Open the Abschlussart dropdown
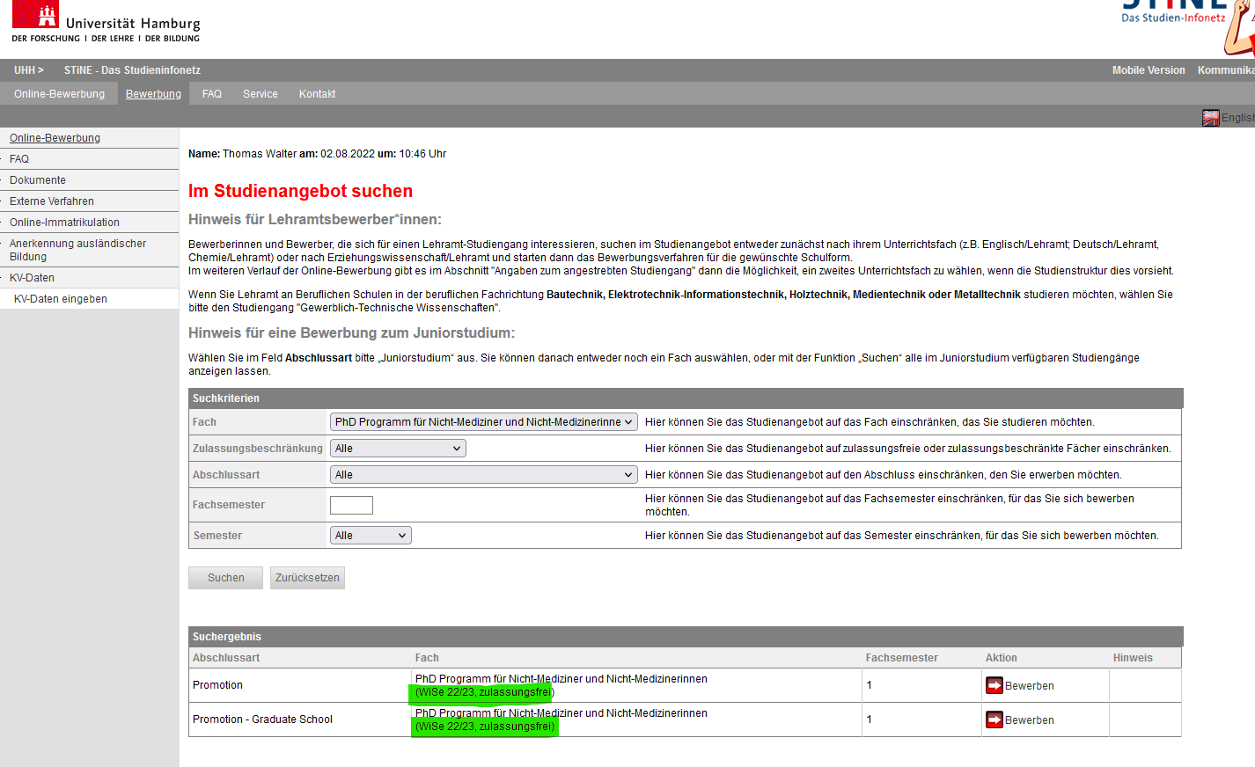This screenshot has height=767, width=1255. (483, 475)
